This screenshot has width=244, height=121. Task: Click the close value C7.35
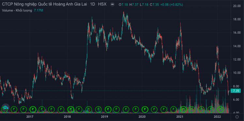(154, 5)
